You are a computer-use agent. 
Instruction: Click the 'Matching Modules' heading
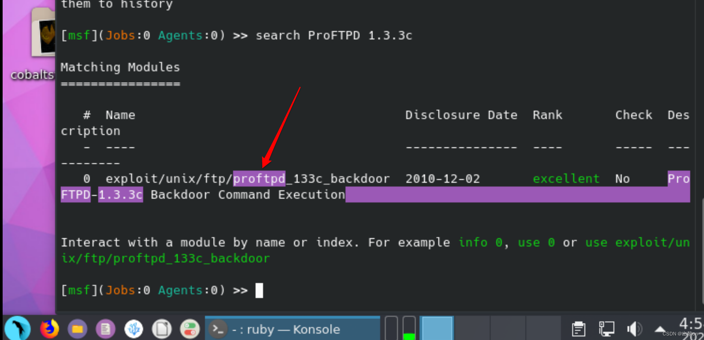pos(120,67)
